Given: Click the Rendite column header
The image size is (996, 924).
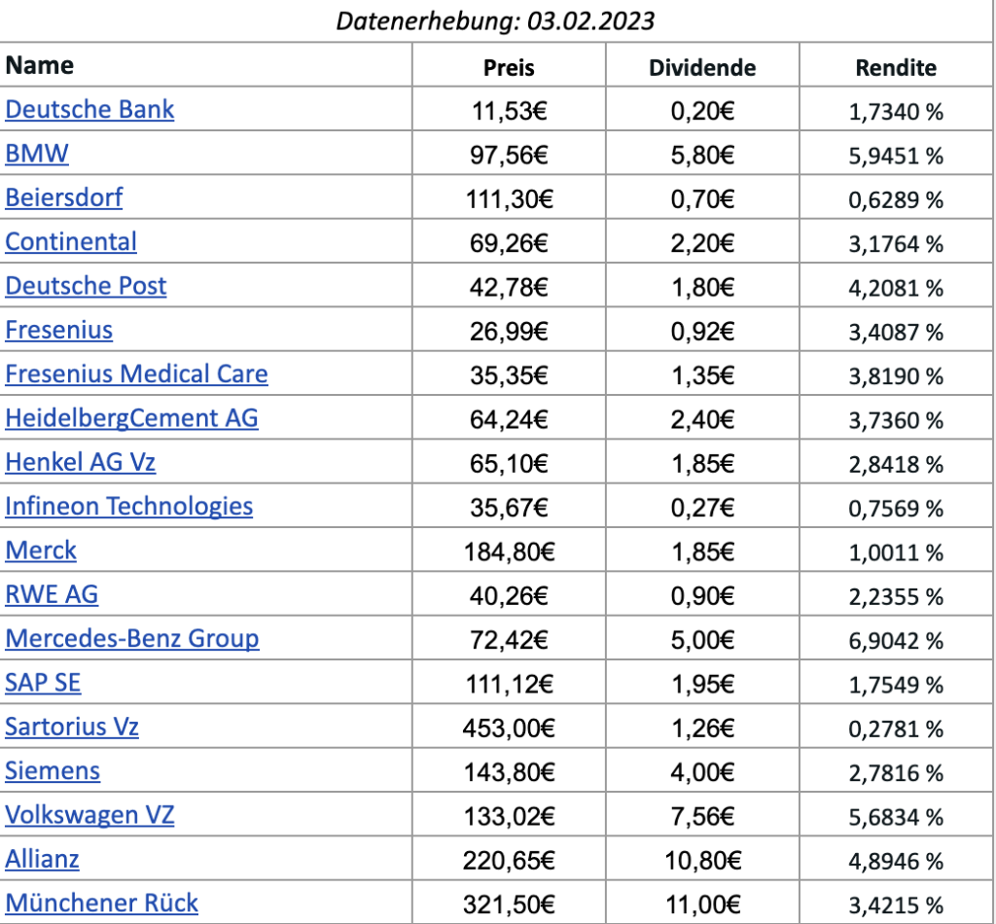Looking at the screenshot, I should pyautogui.click(x=896, y=68).
